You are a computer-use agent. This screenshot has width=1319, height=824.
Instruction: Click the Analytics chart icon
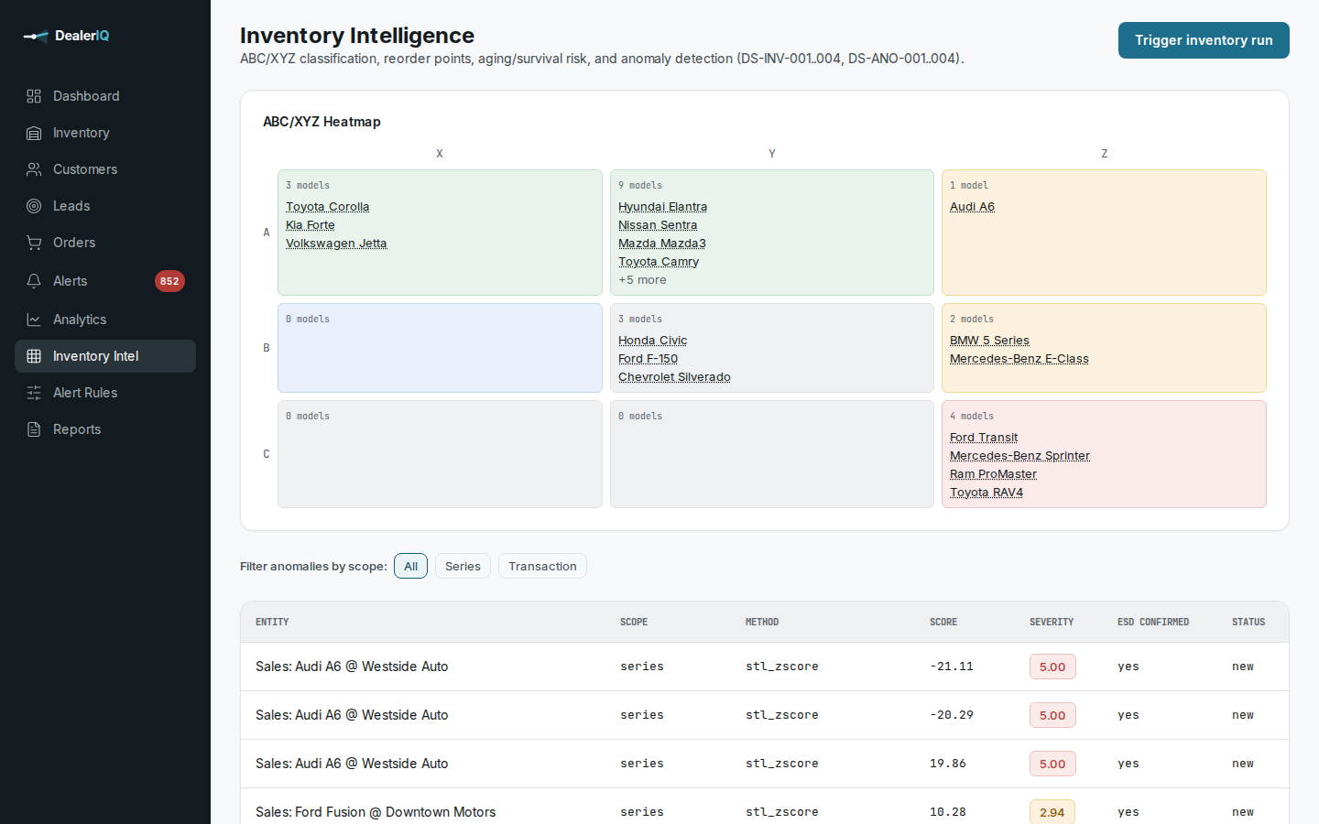pyautogui.click(x=34, y=320)
